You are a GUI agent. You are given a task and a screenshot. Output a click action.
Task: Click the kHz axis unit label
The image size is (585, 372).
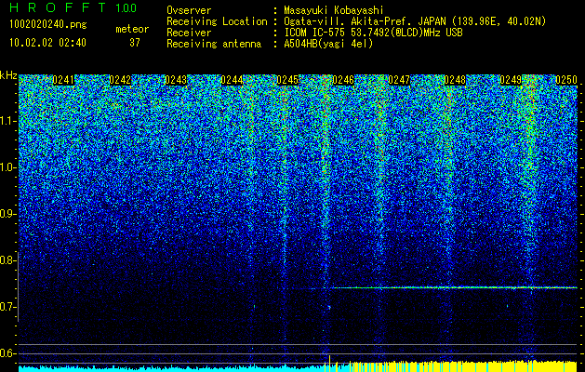(8, 75)
